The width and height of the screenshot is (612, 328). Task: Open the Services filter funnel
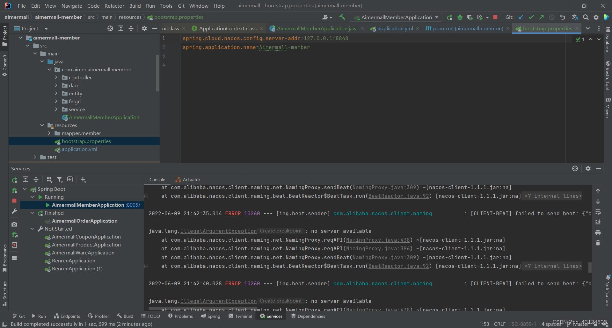(x=60, y=180)
